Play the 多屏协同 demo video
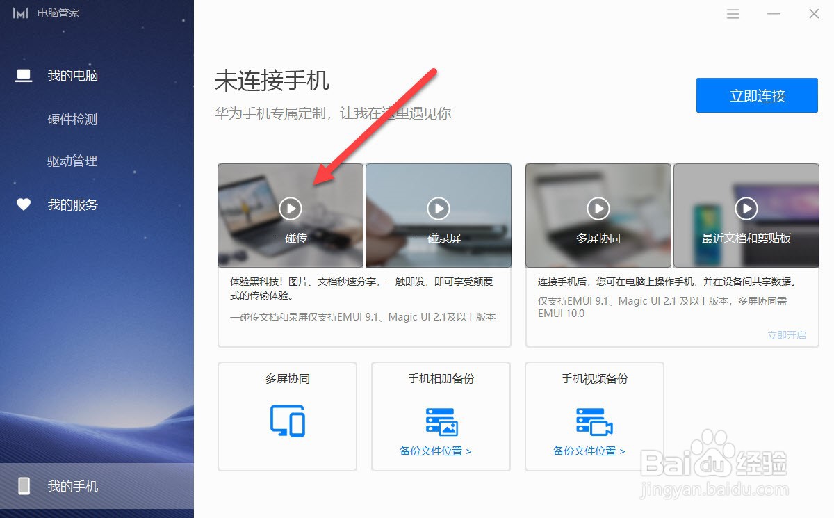 point(598,208)
